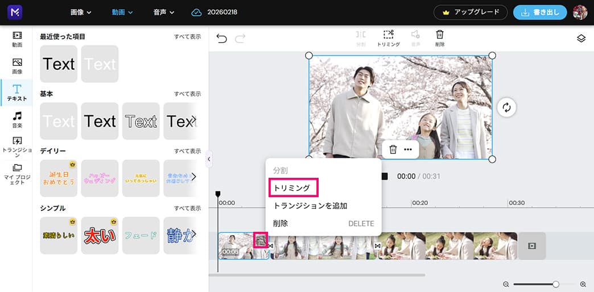Open the 画像 dropdown menu
This screenshot has width=594, height=292.
(x=81, y=12)
